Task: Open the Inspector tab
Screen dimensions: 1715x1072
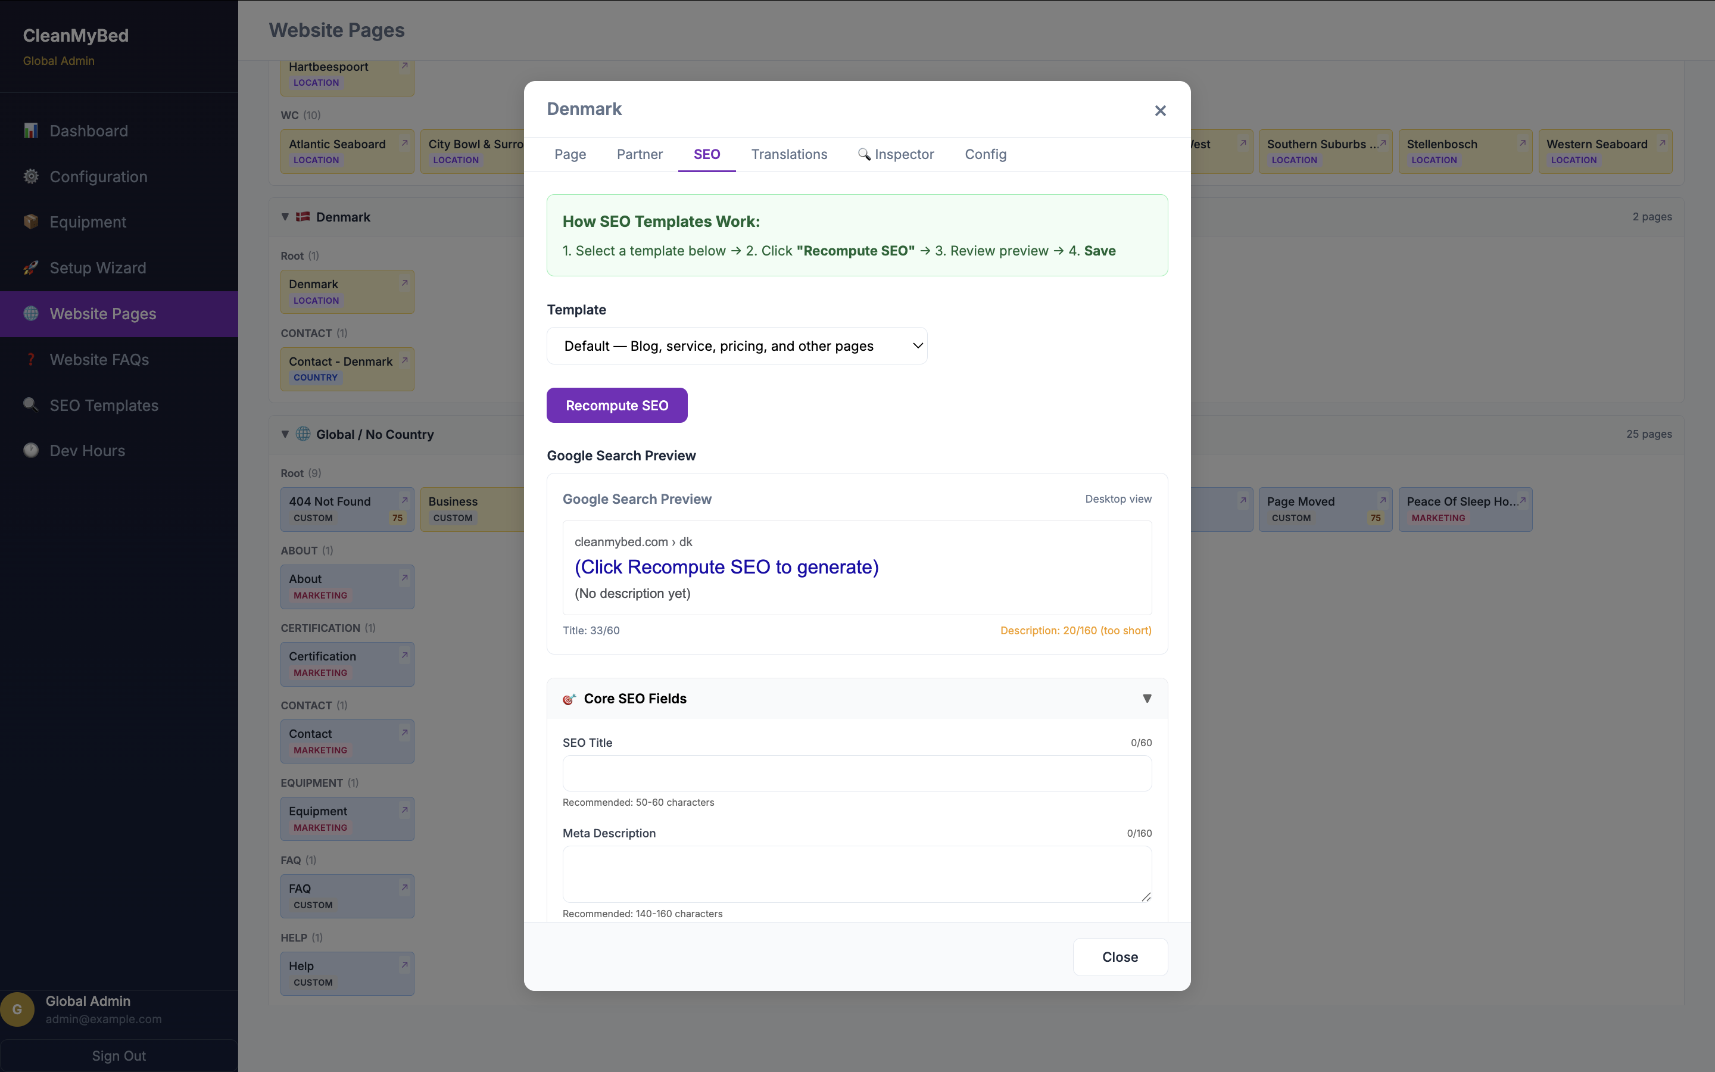Action: (x=905, y=154)
